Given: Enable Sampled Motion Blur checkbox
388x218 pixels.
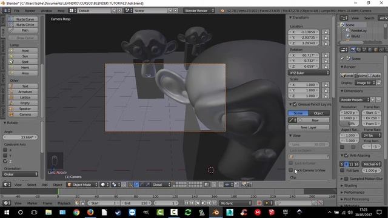Looking at the screenshot, I should (x=346, y=179).
